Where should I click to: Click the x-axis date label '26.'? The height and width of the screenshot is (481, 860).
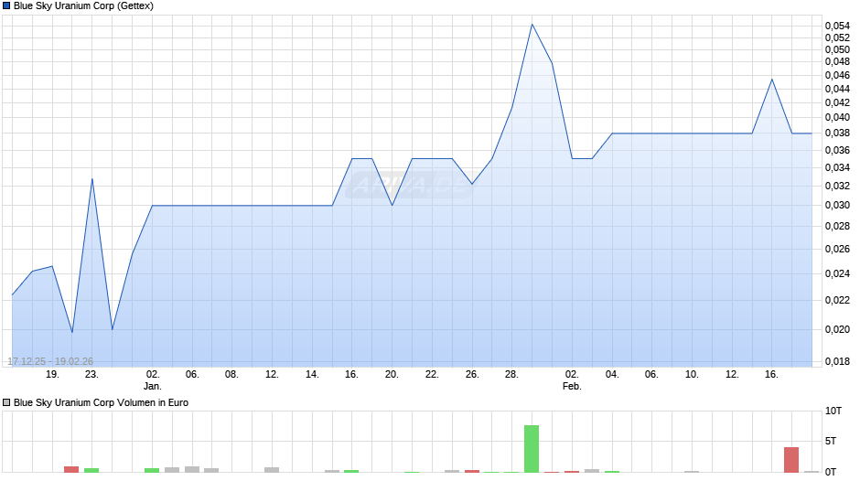(x=472, y=375)
